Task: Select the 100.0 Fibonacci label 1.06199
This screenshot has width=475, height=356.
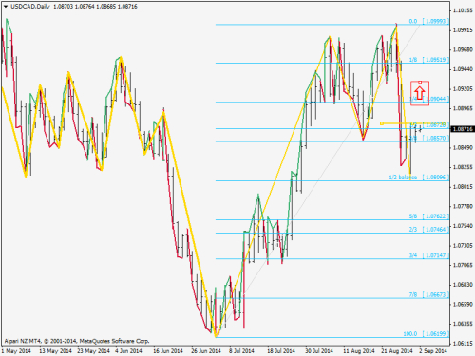Action: pyautogui.click(x=426, y=334)
